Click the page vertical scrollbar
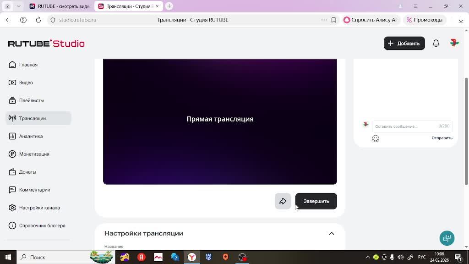Viewport: 469px width, 264px height. pyautogui.click(x=466, y=131)
